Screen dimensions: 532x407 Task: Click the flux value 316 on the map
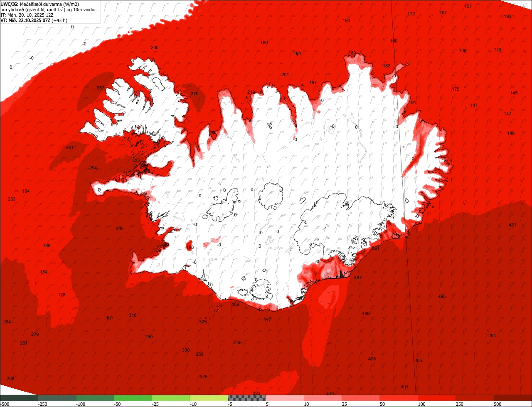[133, 315]
